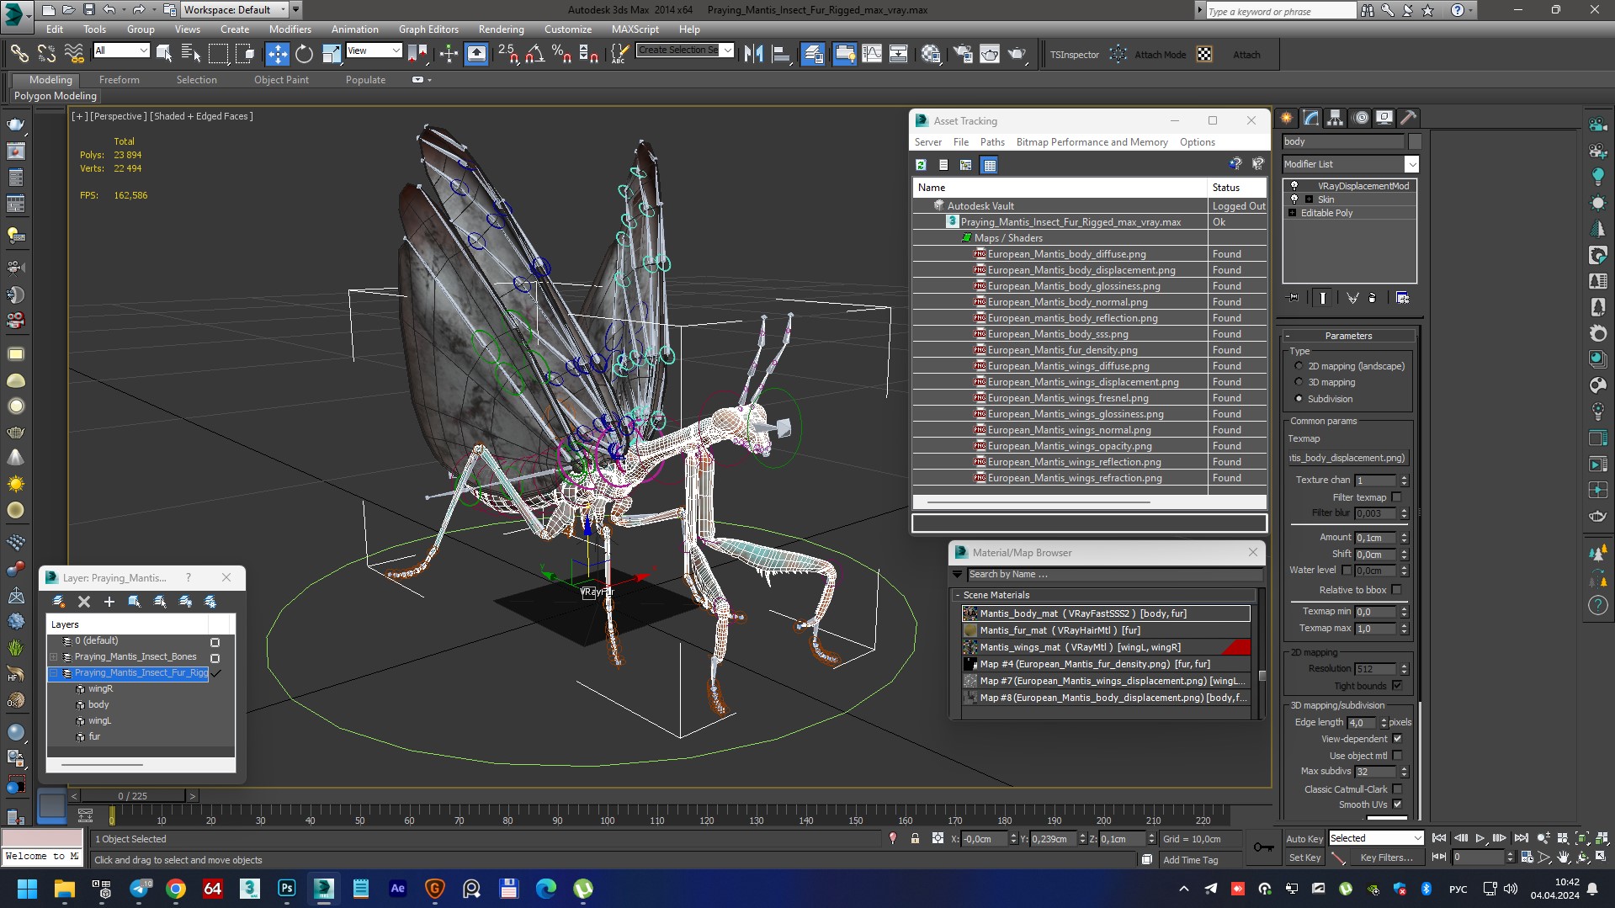Click the Attach Mode button
This screenshot has width=1615, height=908.
(x=1160, y=55)
